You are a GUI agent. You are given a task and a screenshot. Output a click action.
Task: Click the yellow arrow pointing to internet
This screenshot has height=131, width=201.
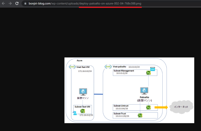[x=161, y=107]
